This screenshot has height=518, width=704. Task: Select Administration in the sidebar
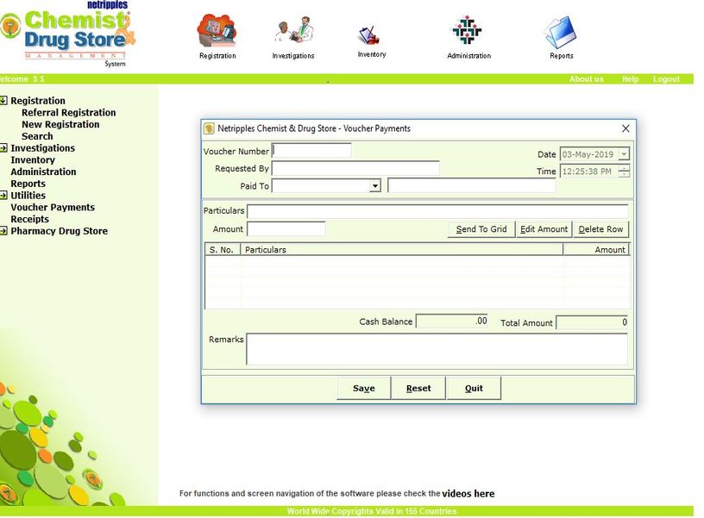coord(43,172)
